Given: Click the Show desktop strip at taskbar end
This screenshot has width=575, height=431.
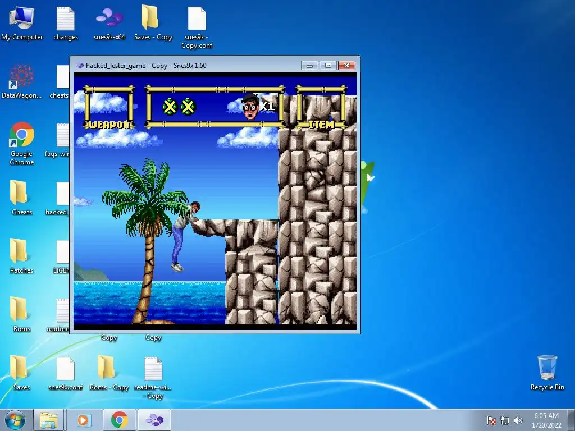Looking at the screenshot, I should (571, 420).
